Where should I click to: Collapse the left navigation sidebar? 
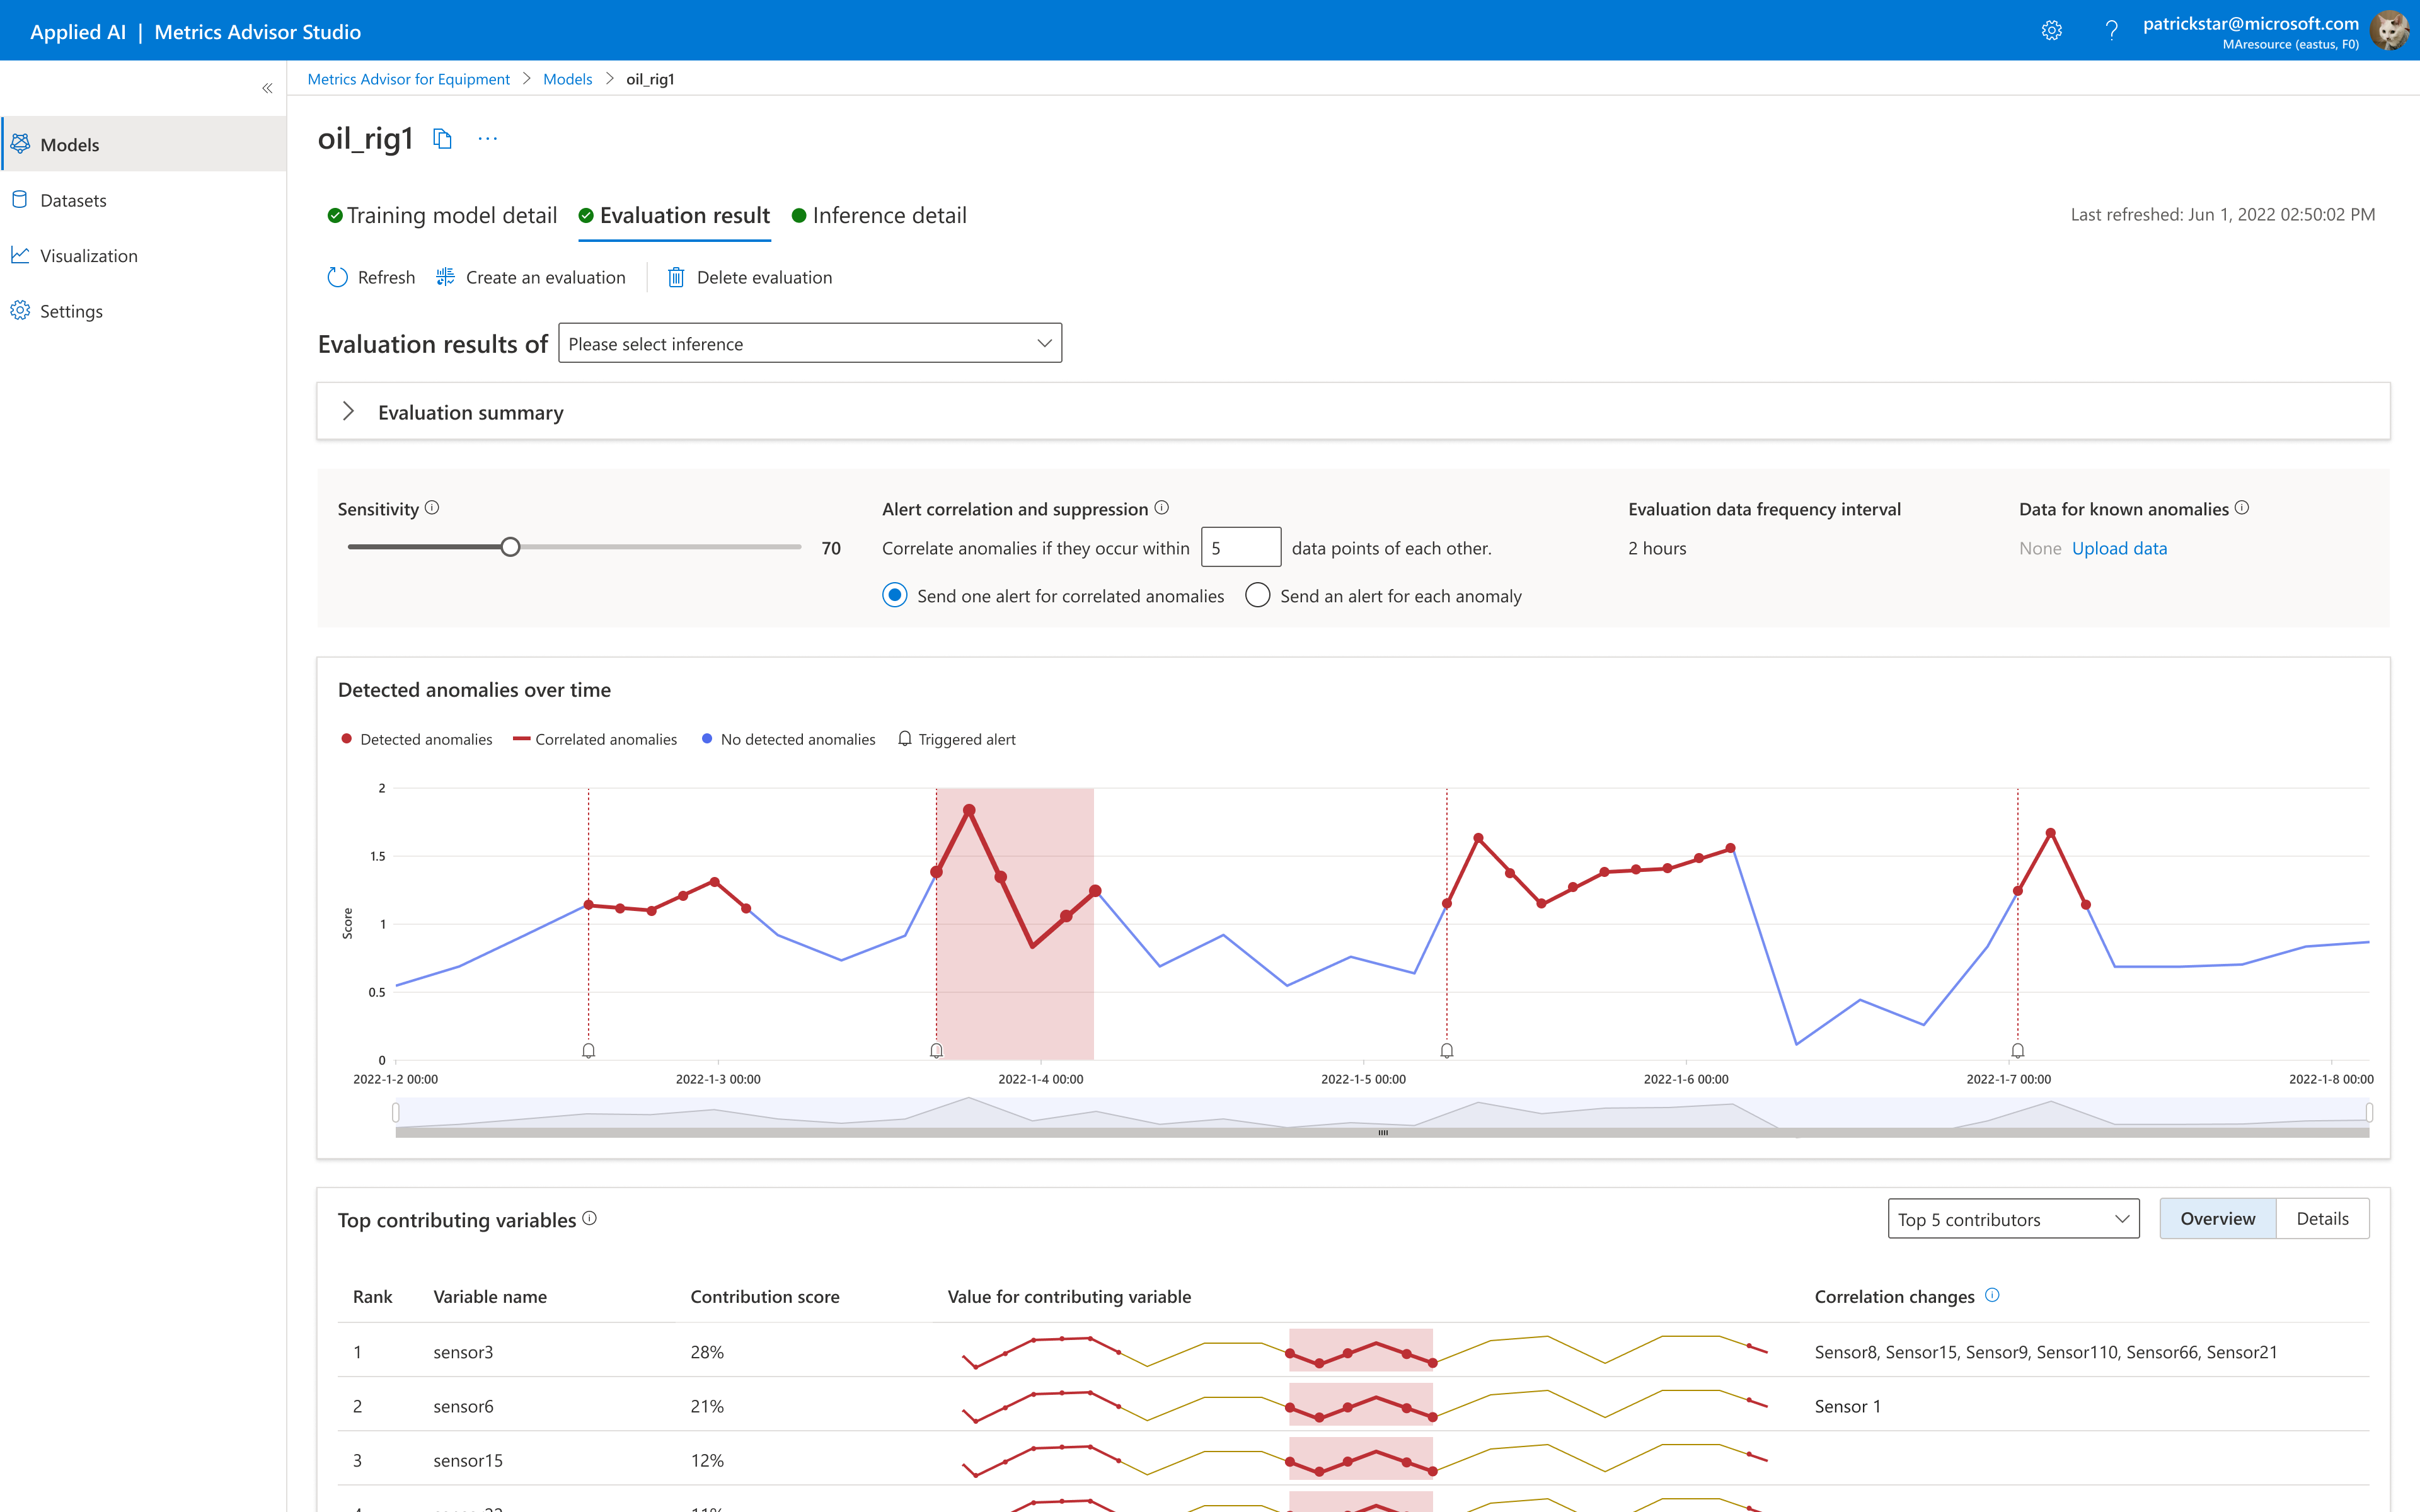267,88
